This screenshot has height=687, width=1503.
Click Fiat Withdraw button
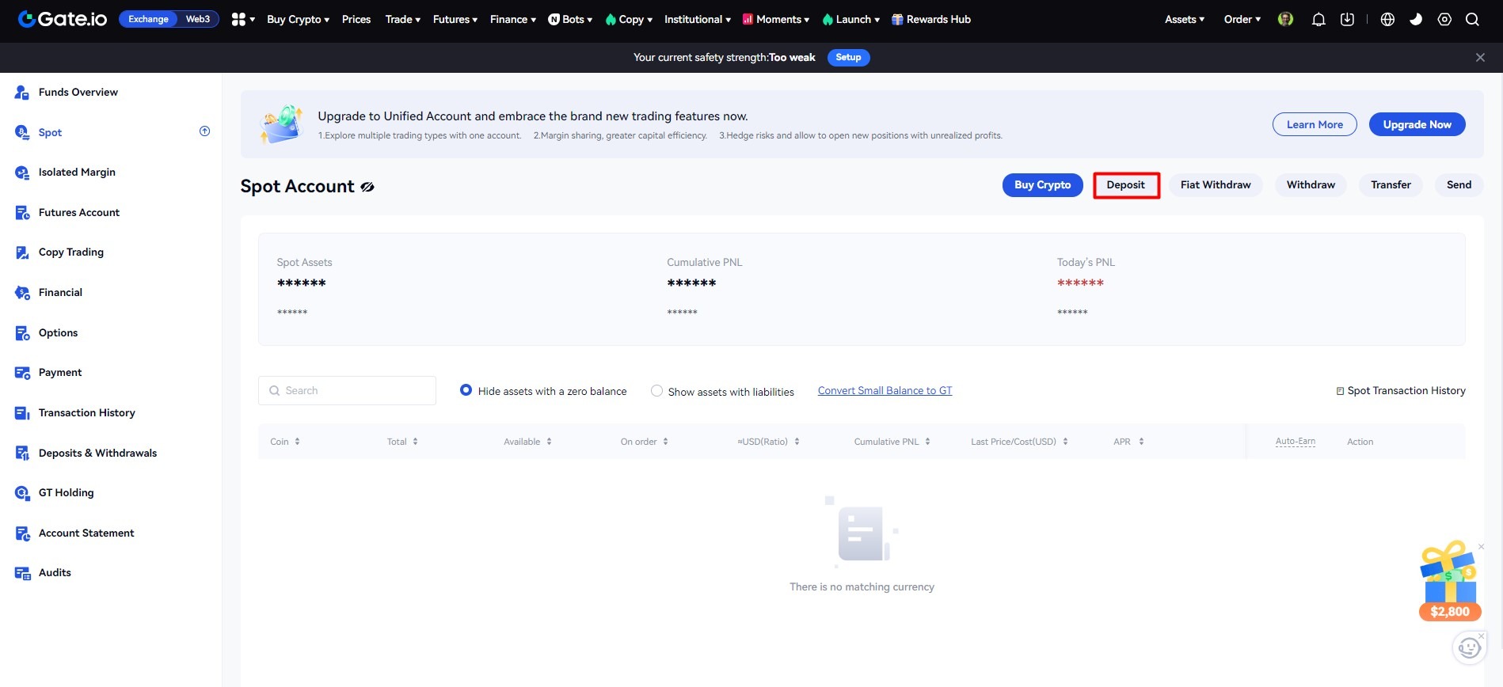[1216, 185]
